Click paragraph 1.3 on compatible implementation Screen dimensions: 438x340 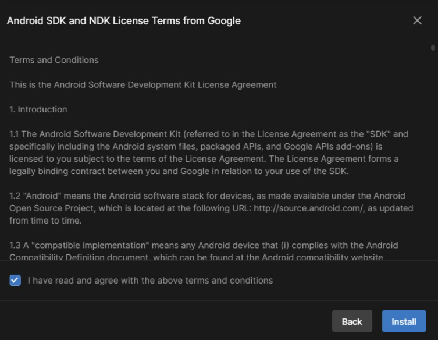pos(204,251)
